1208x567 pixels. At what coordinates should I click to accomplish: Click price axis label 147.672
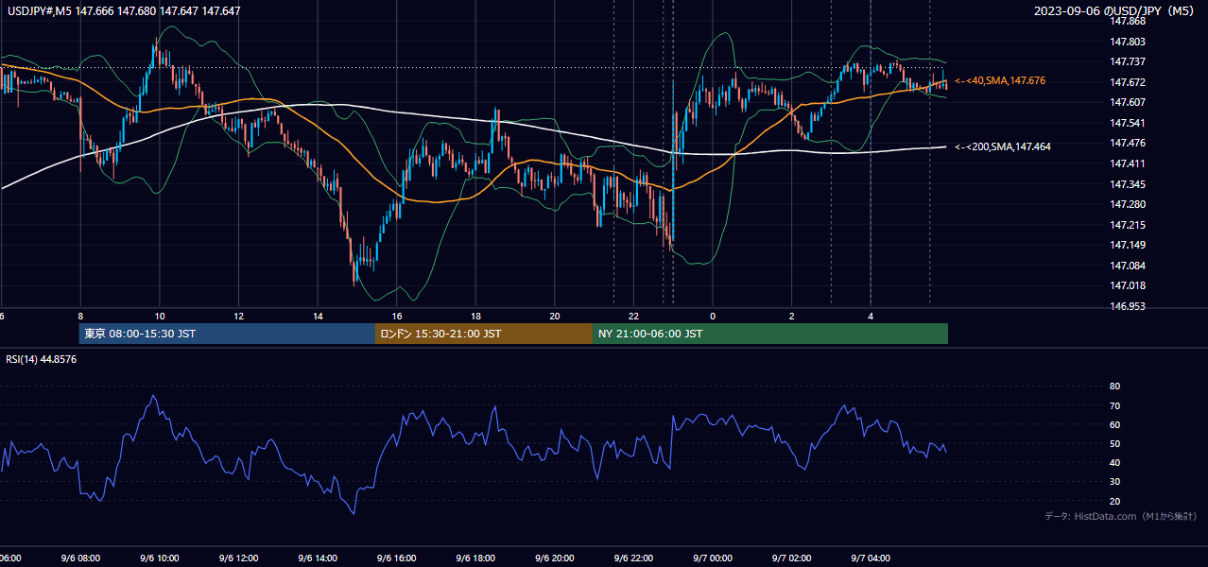pyautogui.click(x=1129, y=82)
